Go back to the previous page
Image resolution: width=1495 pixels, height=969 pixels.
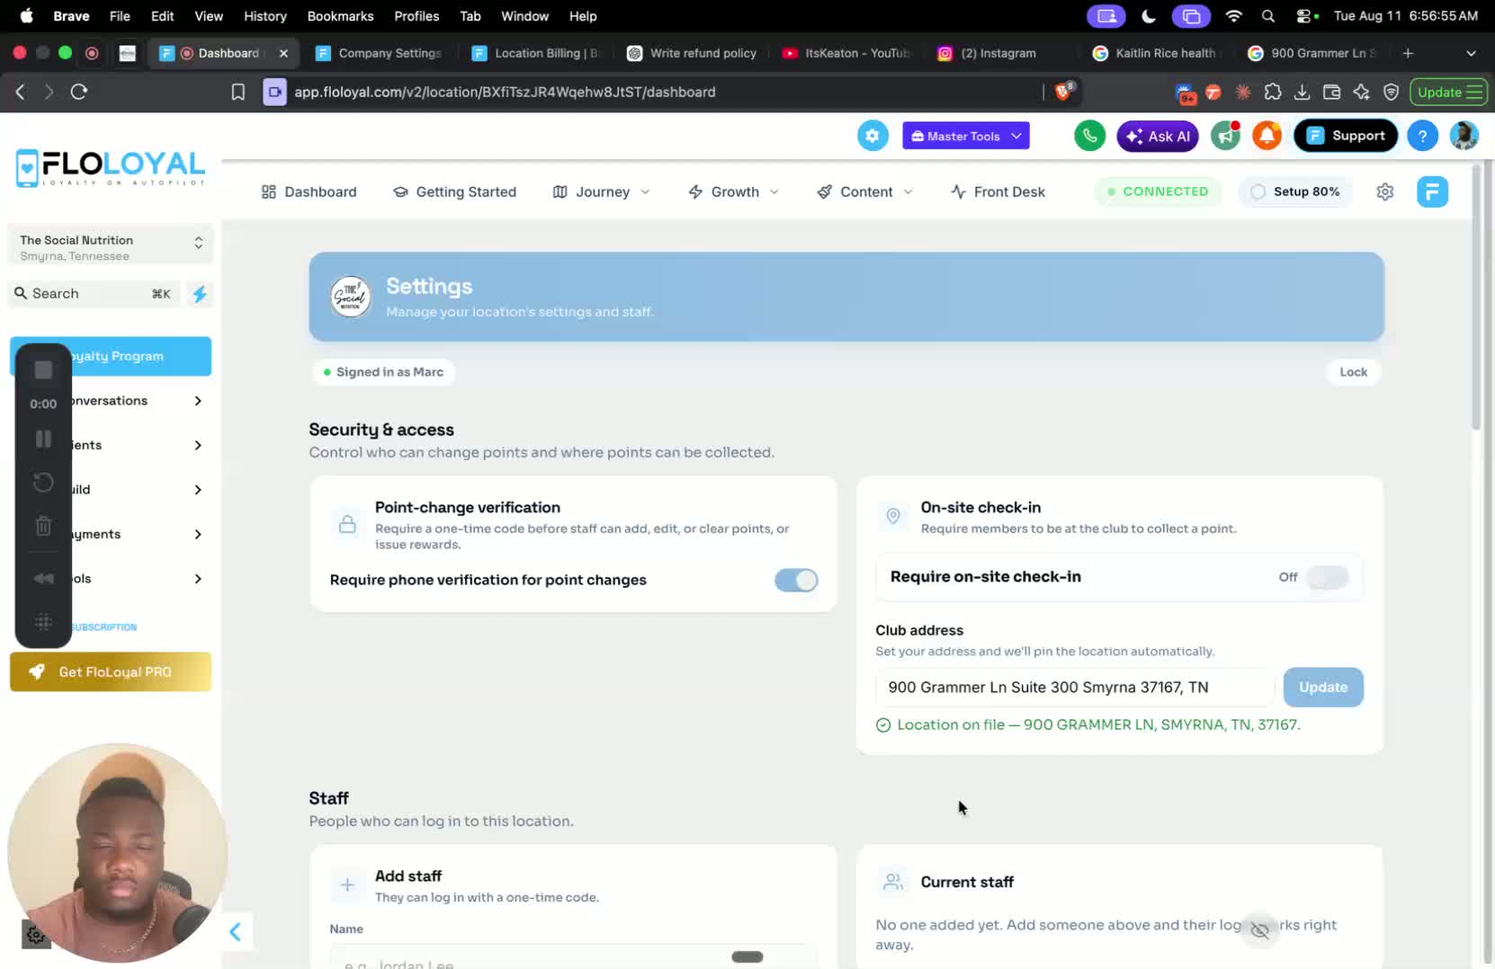click(20, 92)
